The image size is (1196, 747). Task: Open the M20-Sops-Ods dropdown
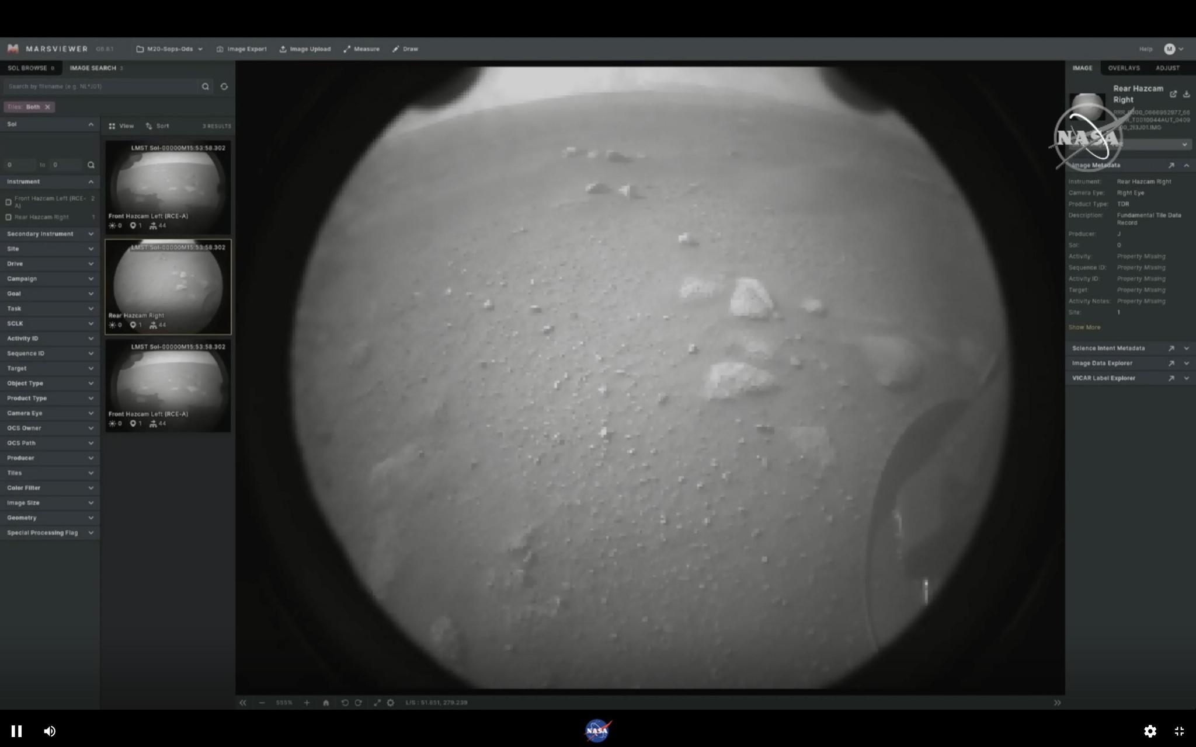169,49
